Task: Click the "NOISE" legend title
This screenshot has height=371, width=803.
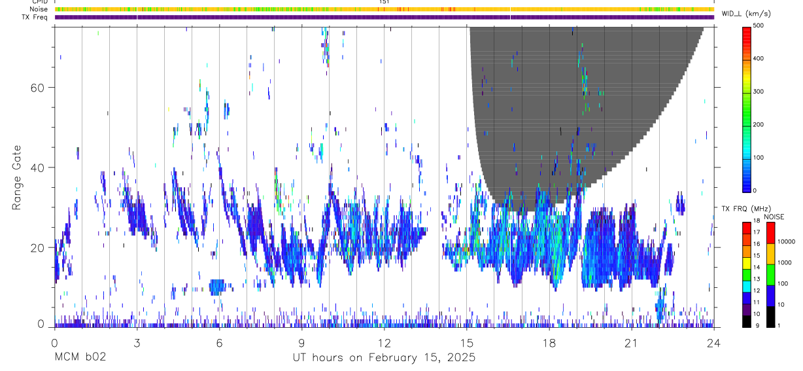Action: pyautogui.click(x=773, y=217)
